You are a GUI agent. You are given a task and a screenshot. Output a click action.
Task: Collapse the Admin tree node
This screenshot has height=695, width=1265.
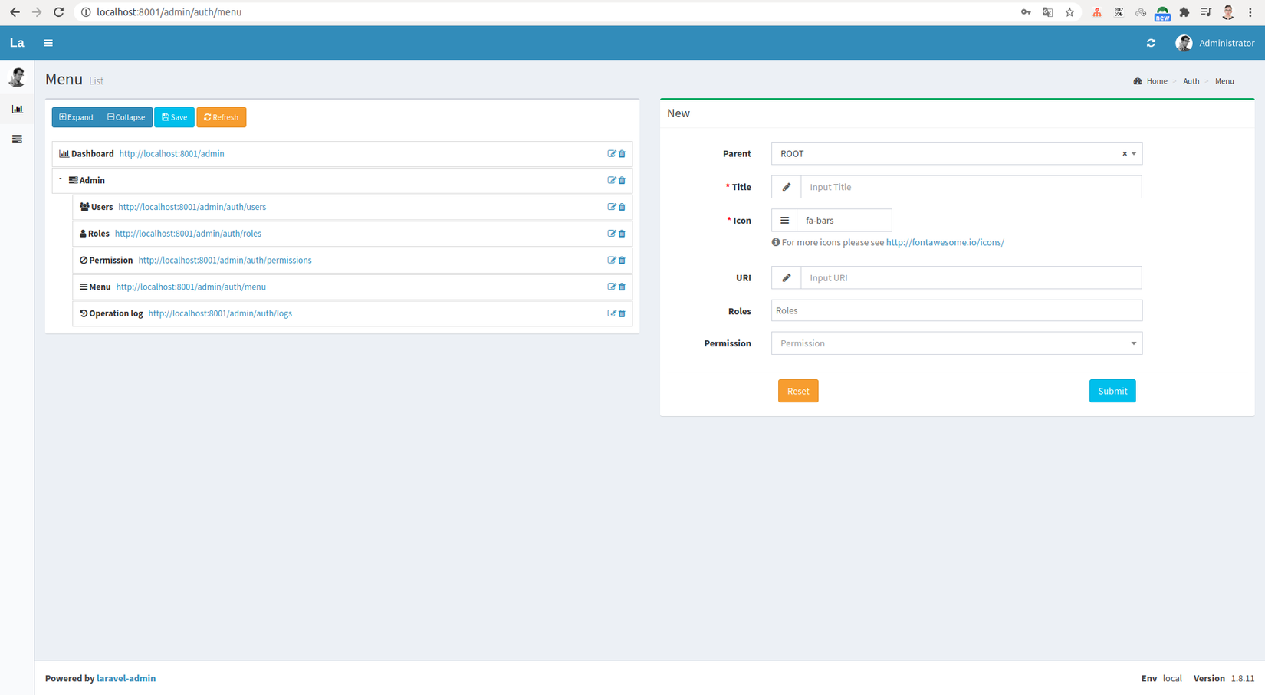point(61,179)
